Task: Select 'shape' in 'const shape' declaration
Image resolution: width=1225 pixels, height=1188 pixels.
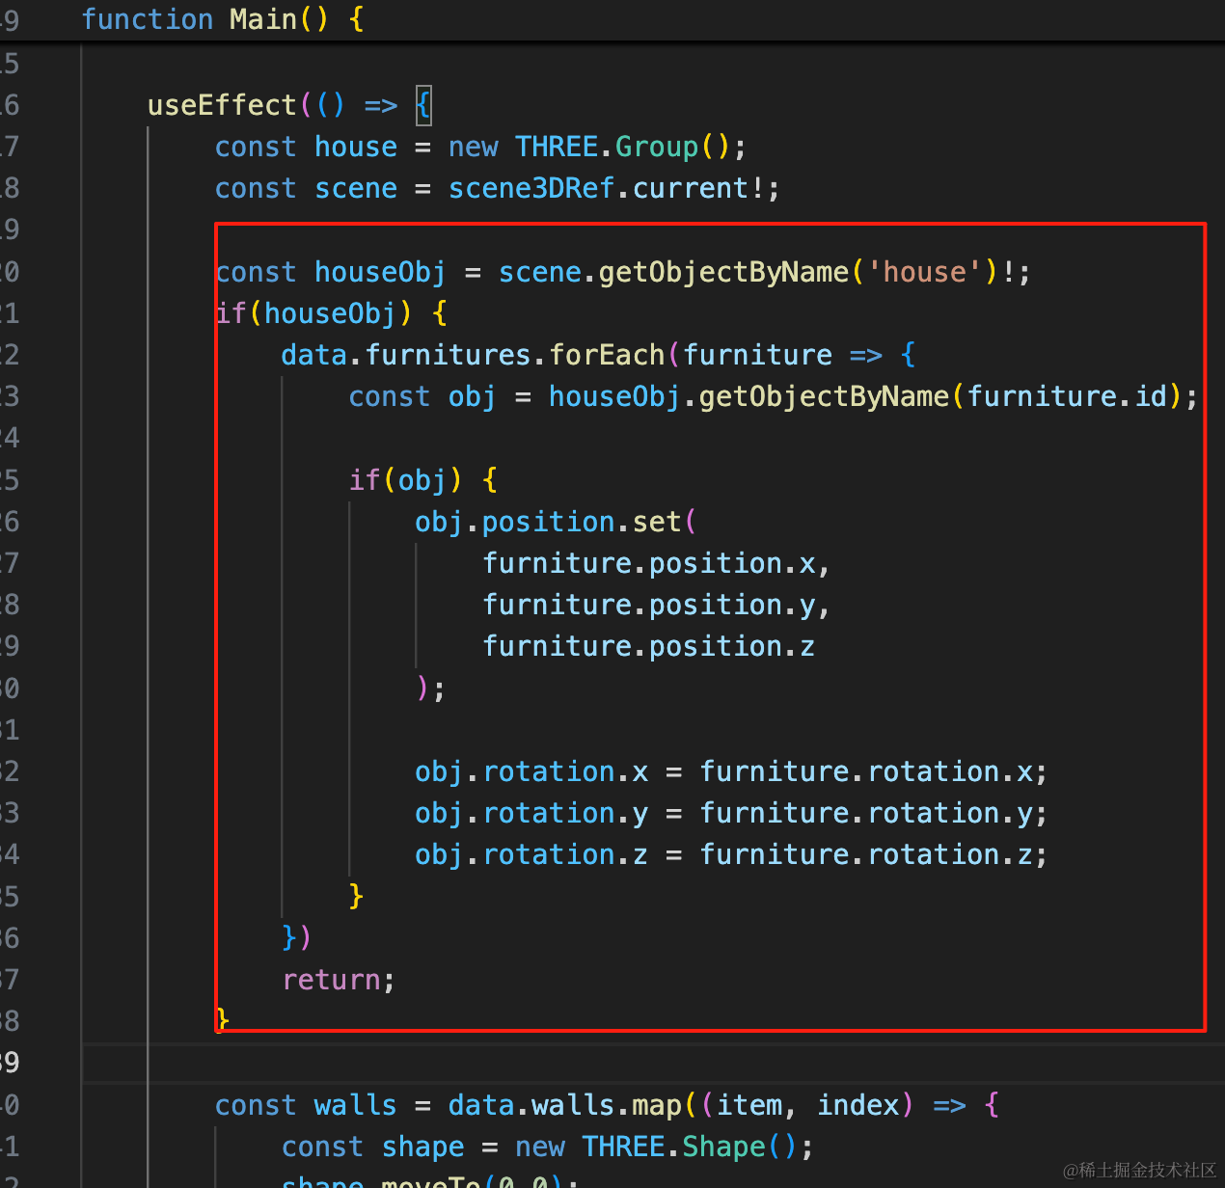Action: [422, 1147]
